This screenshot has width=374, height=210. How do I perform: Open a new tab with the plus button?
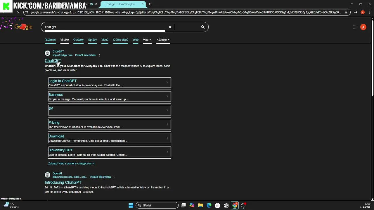coord(150,4)
